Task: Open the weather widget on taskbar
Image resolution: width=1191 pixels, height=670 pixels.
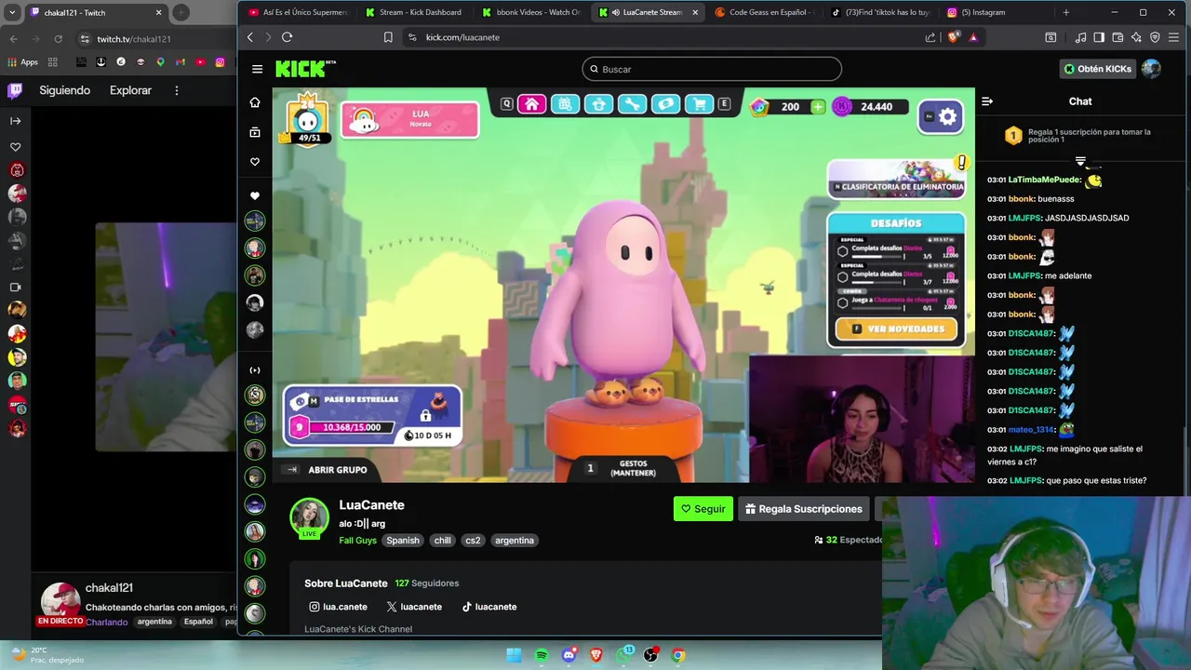Action: coord(45,655)
